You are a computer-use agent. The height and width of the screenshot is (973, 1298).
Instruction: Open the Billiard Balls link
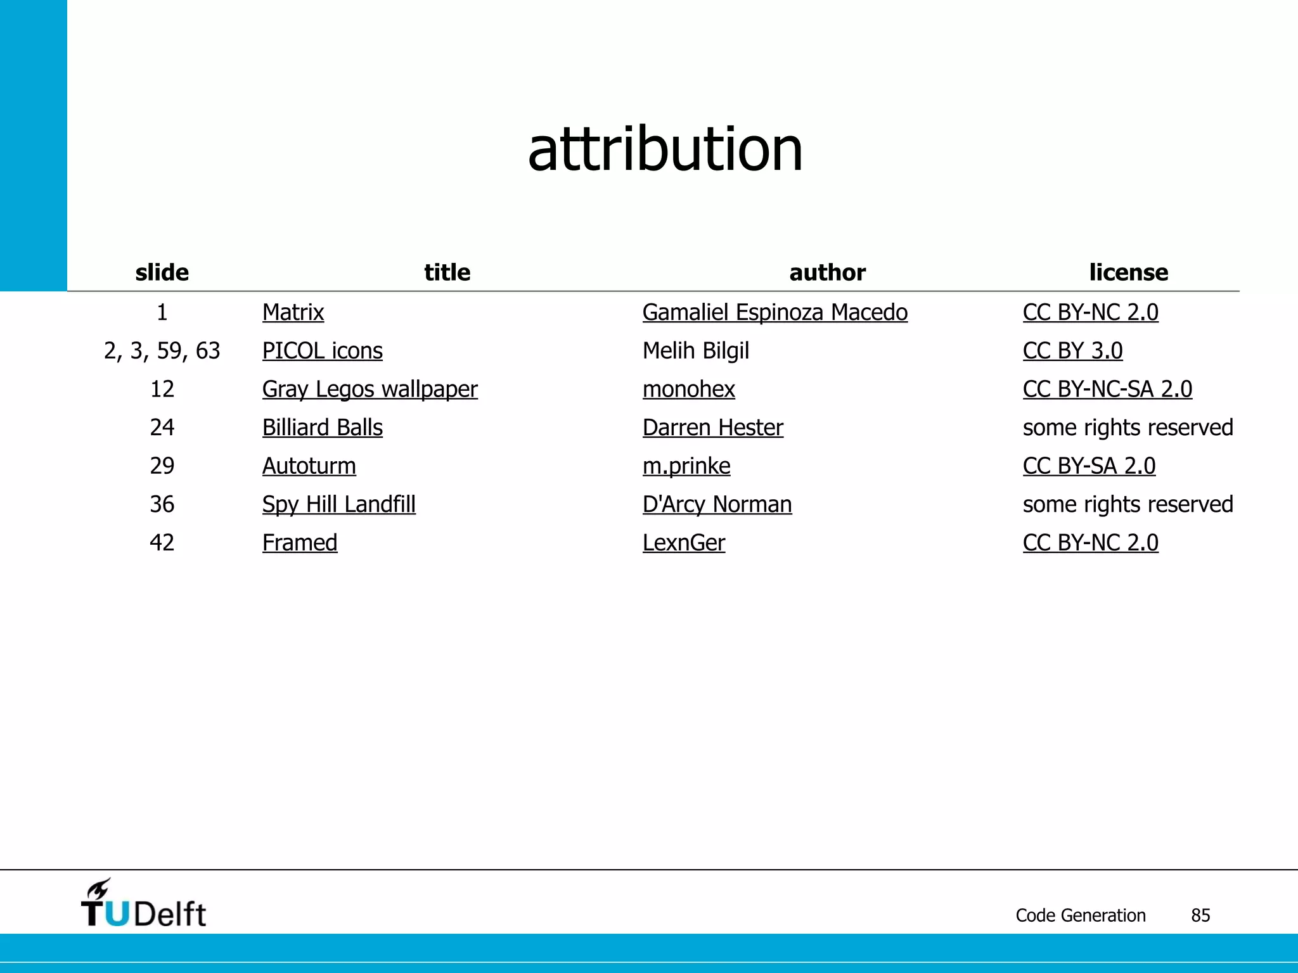pos(323,428)
